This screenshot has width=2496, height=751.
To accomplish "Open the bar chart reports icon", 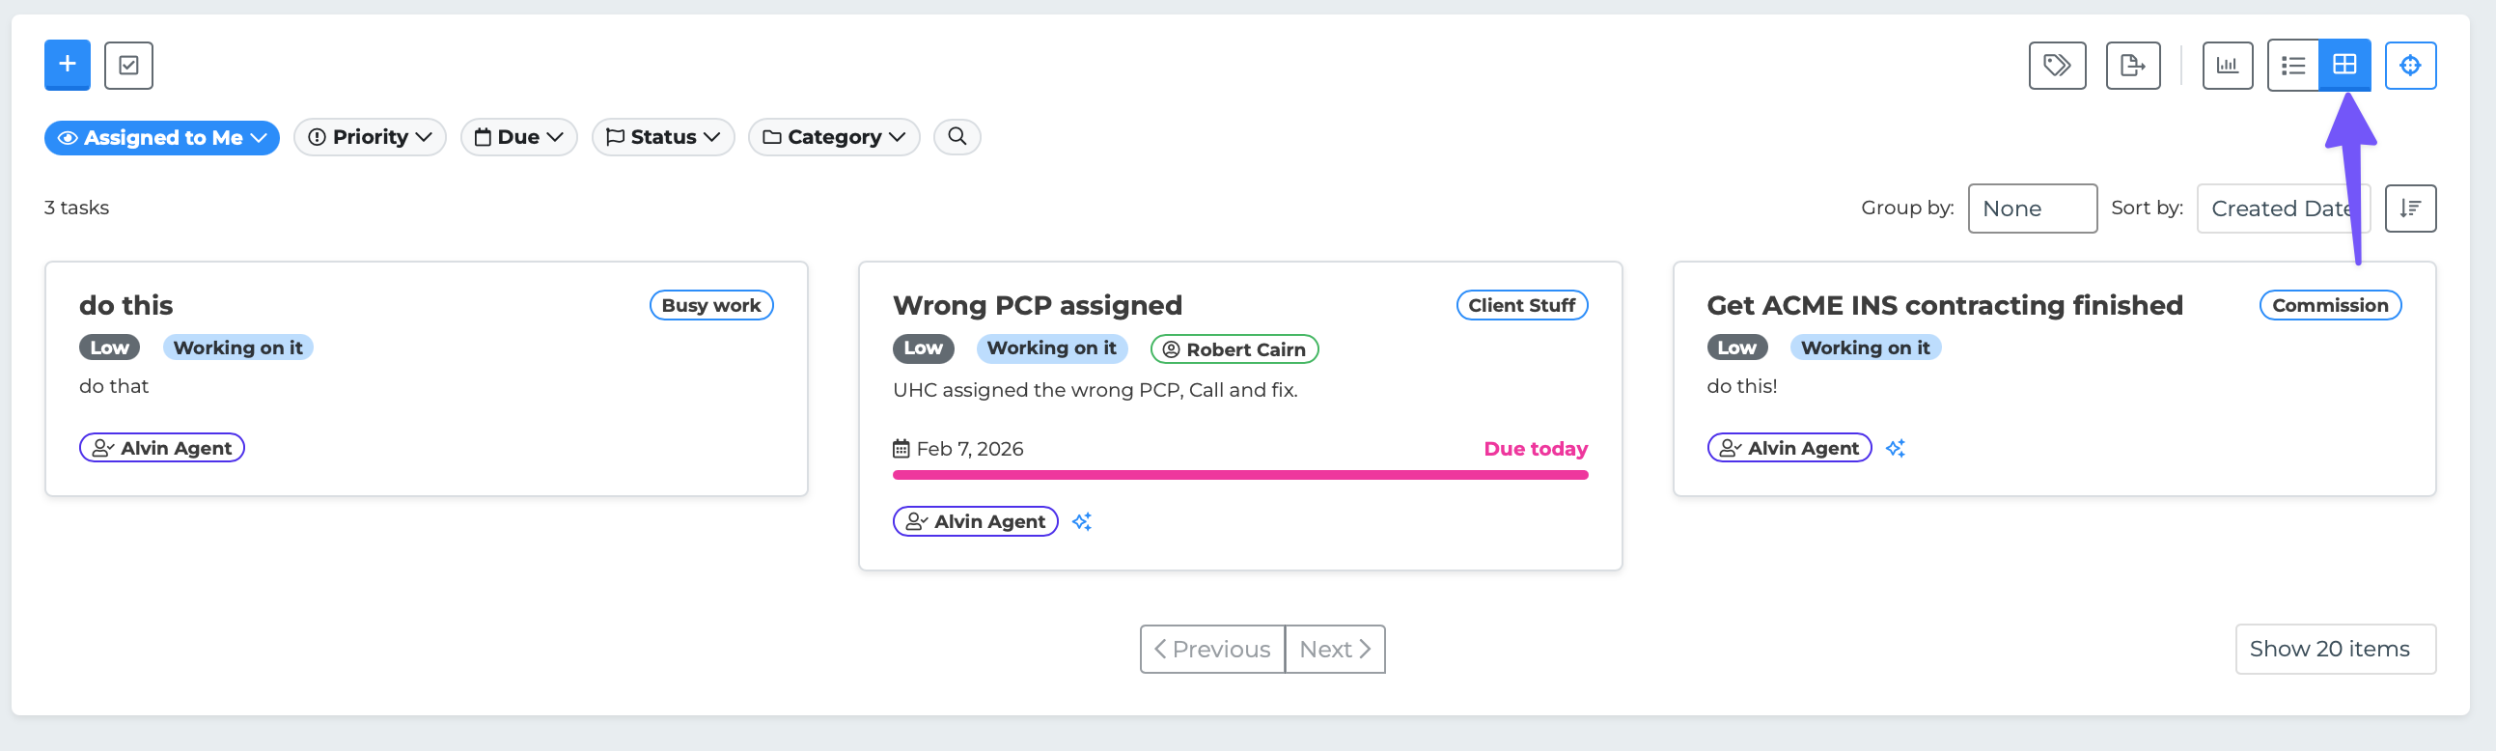I will 2227,65.
